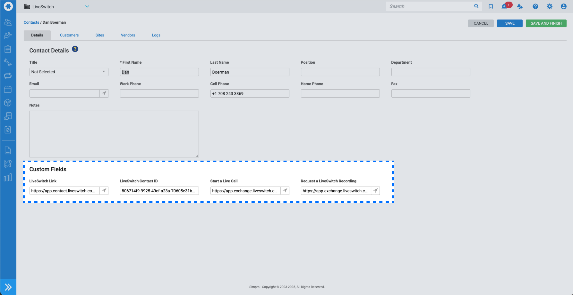Open the settings gear in top bar

tap(550, 6)
